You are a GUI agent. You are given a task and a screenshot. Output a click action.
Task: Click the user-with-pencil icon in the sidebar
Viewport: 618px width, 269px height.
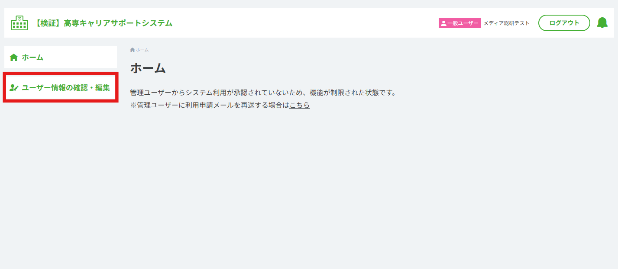click(14, 88)
